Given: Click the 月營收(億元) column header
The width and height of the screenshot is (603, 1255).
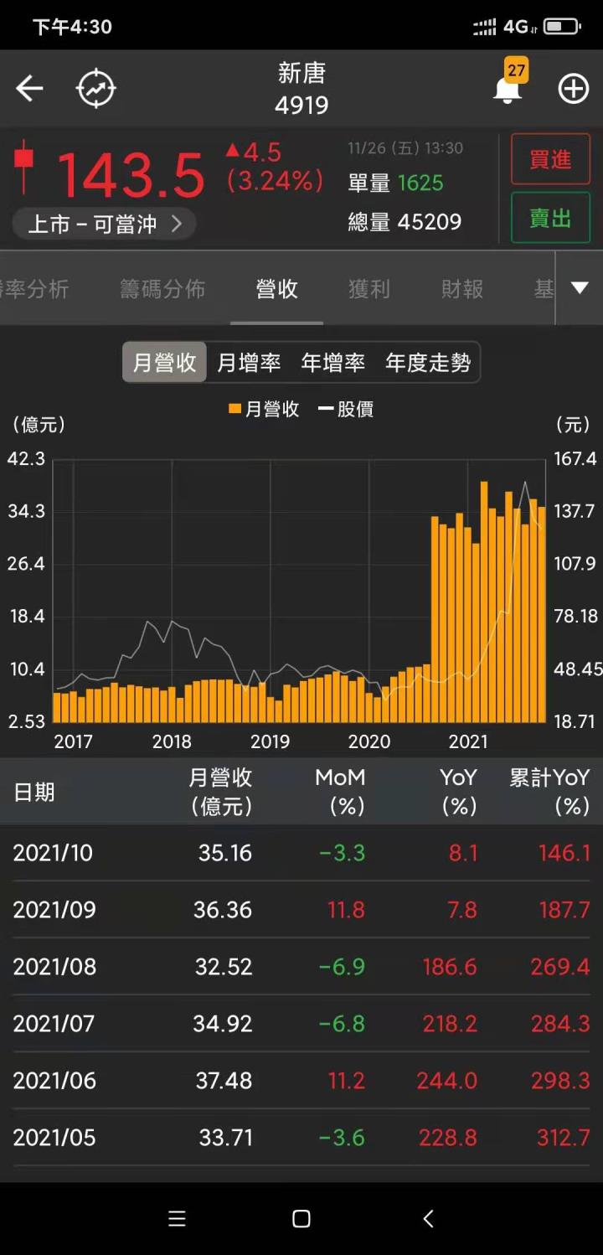Looking at the screenshot, I should (x=220, y=792).
